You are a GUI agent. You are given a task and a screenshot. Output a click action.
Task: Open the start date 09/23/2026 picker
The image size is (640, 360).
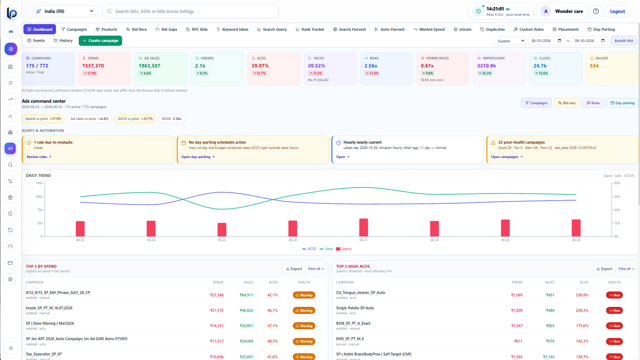pos(546,41)
